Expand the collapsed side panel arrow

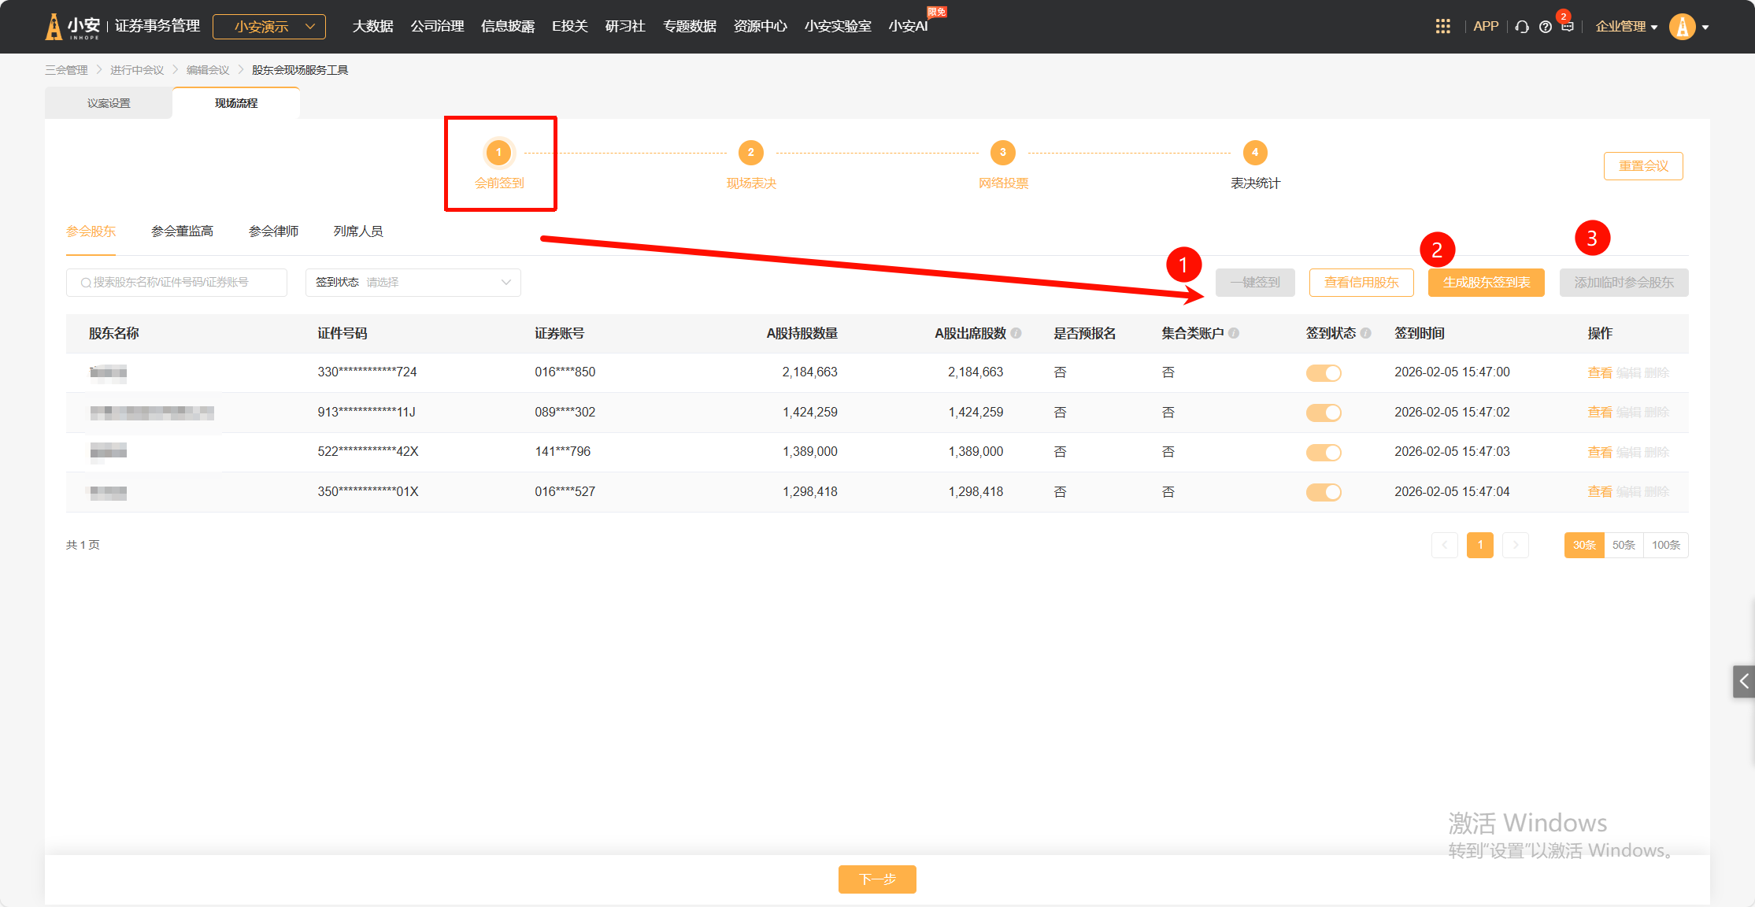point(1743,681)
